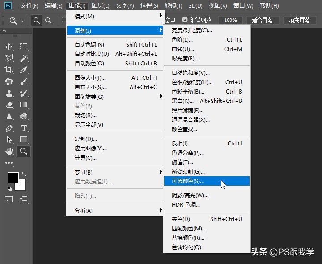Image resolution: width=322 pixels, height=264 pixels.
Task: Open the 文件(F) menu
Action: click(x=29, y=5)
